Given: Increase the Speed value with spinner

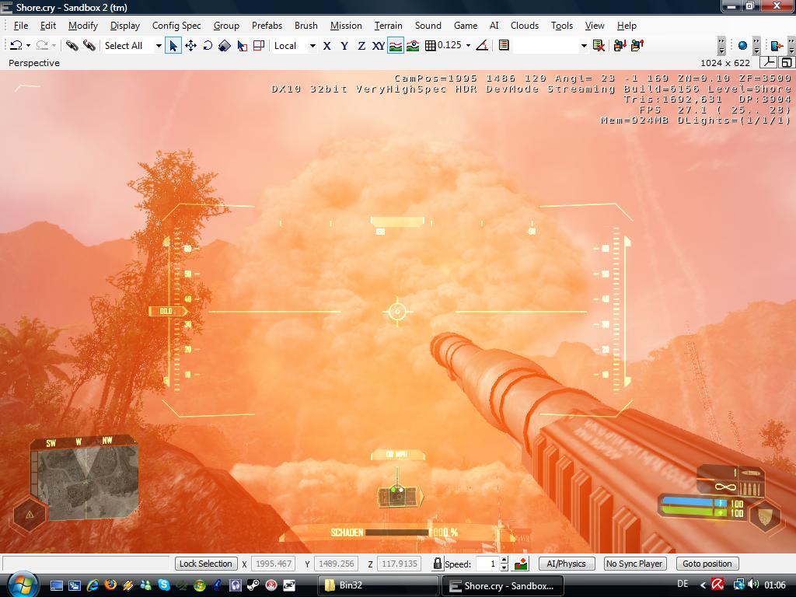Looking at the screenshot, I should click(x=504, y=560).
